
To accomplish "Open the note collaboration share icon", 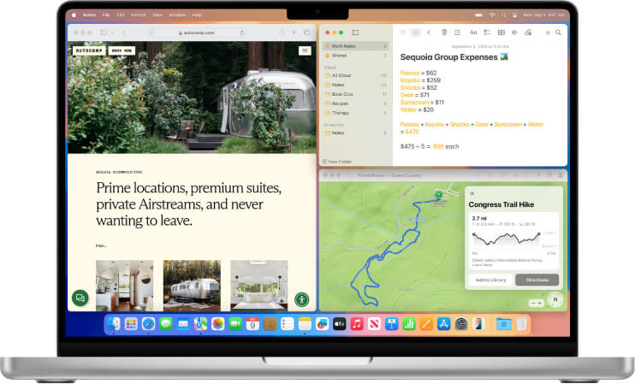I will pyautogui.click(x=528, y=32).
